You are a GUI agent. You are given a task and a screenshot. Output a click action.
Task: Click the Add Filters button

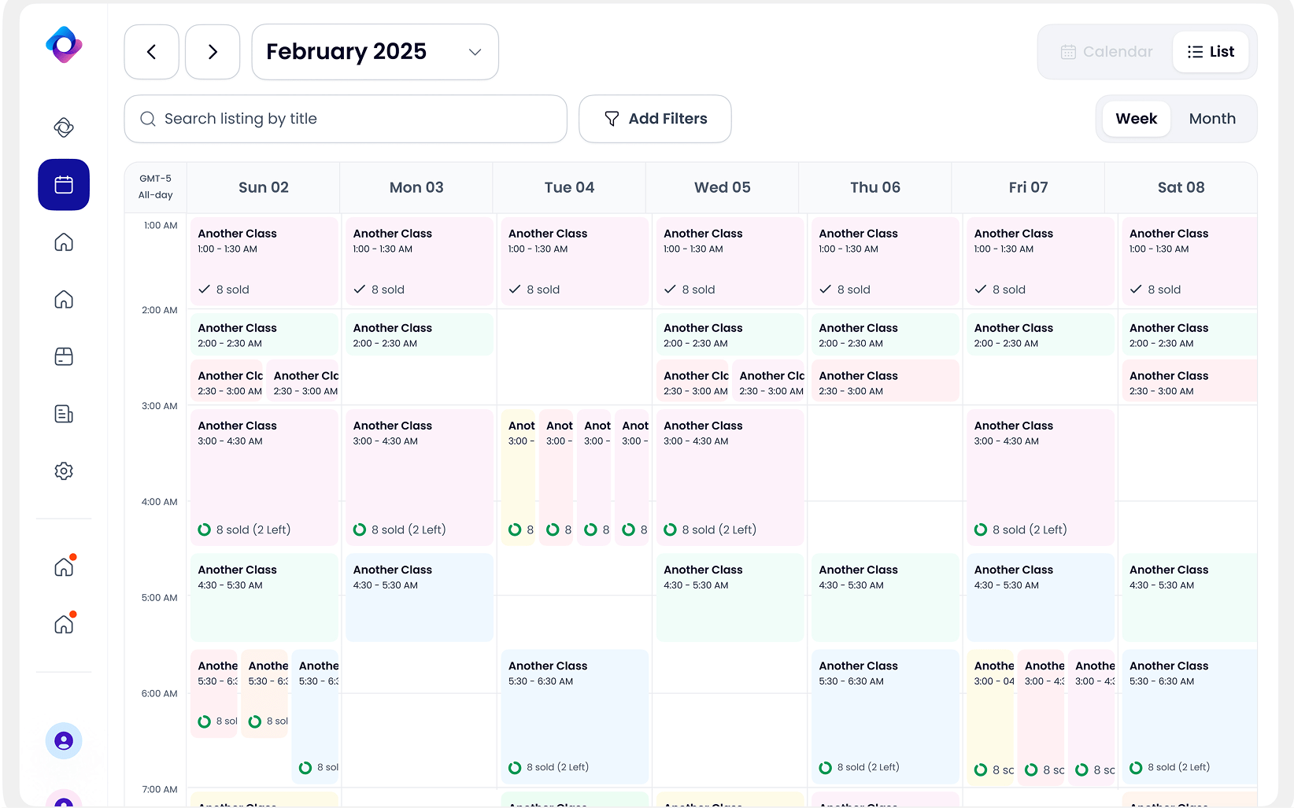click(x=655, y=119)
